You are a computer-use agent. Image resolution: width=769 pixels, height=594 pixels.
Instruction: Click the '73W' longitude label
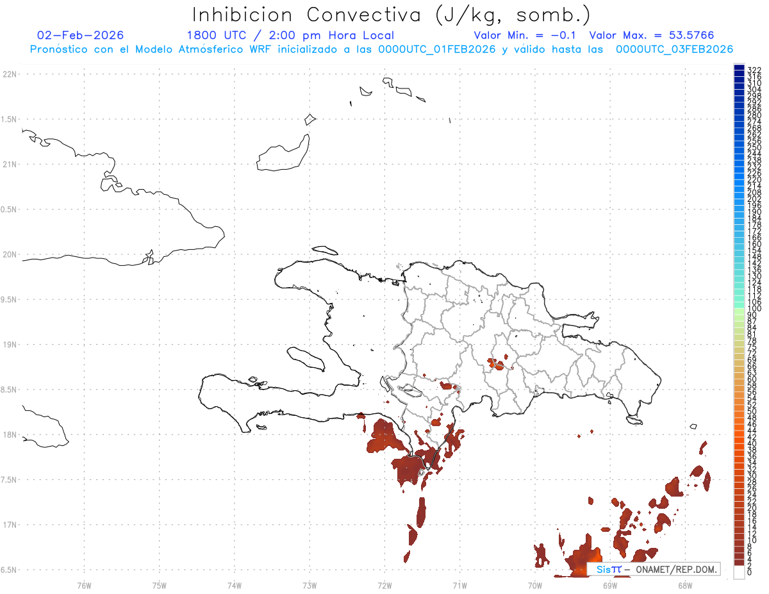tap(310, 585)
